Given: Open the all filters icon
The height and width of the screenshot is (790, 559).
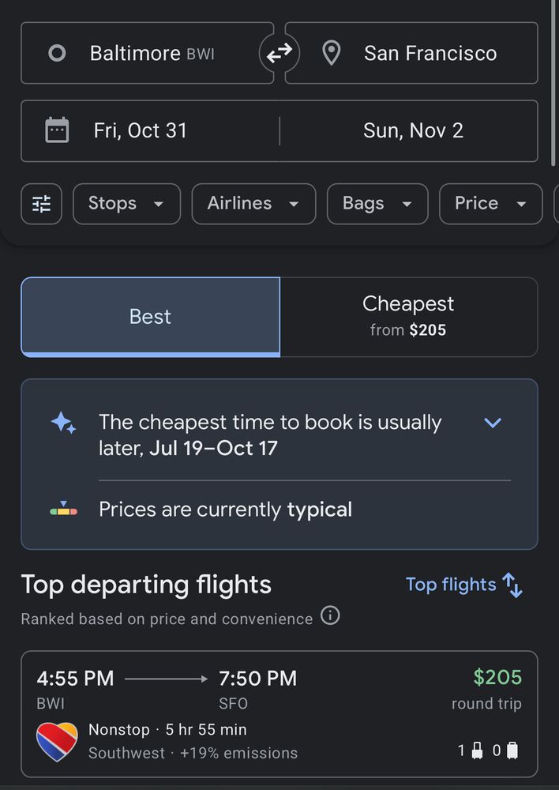Looking at the screenshot, I should (41, 204).
